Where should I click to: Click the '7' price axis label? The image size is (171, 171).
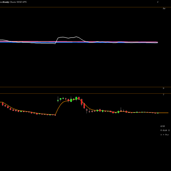point(163,95)
